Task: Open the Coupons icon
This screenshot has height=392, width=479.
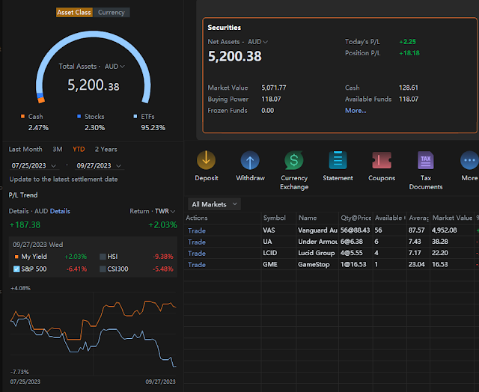Action: tap(382, 160)
